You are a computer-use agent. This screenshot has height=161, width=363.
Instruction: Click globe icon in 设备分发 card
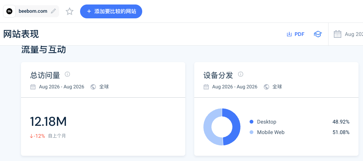tap(266, 87)
